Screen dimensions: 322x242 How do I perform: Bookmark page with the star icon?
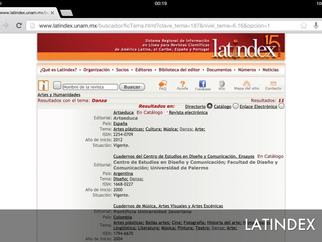pyautogui.click(x=303, y=26)
